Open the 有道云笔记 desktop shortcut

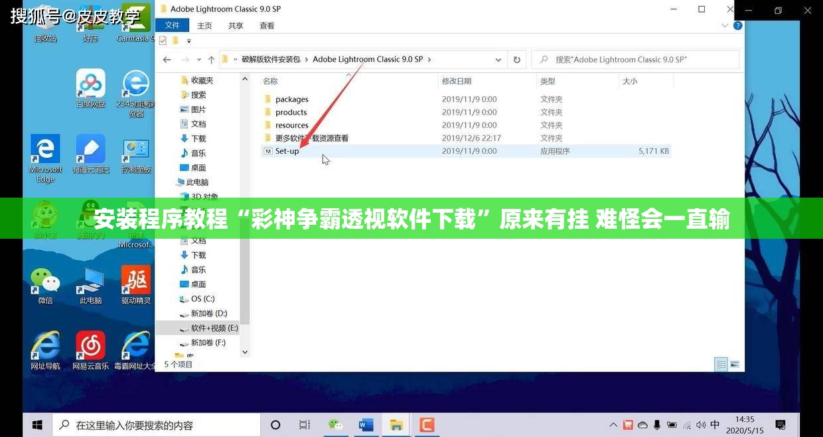[x=91, y=154]
